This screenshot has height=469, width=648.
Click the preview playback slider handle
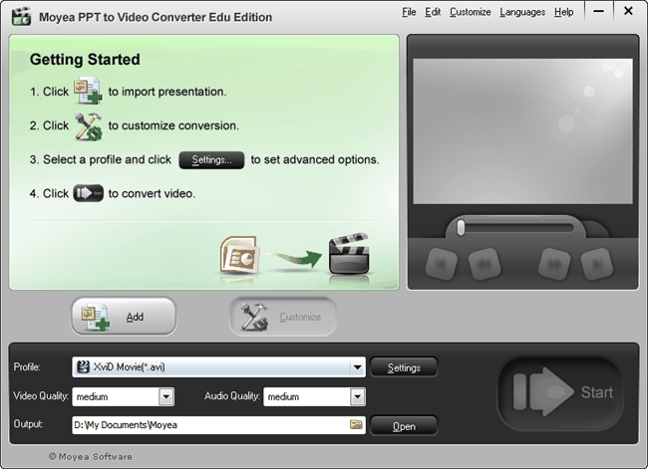[461, 228]
